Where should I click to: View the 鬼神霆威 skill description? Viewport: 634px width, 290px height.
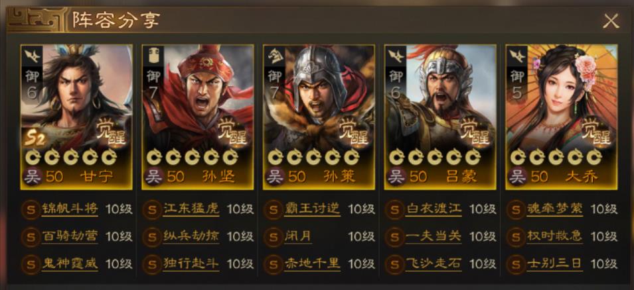click(x=70, y=264)
